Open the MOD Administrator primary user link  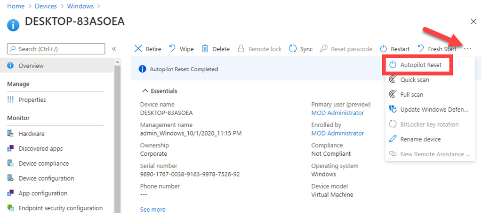click(337, 113)
